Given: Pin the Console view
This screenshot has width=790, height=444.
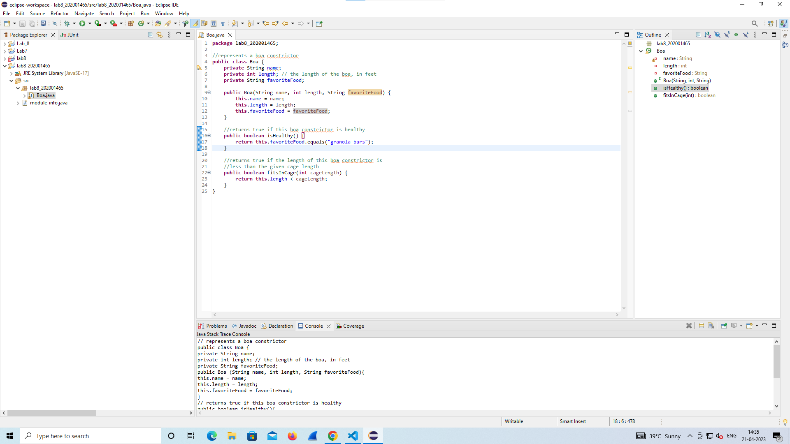Looking at the screenshot, I should point(724,326).
